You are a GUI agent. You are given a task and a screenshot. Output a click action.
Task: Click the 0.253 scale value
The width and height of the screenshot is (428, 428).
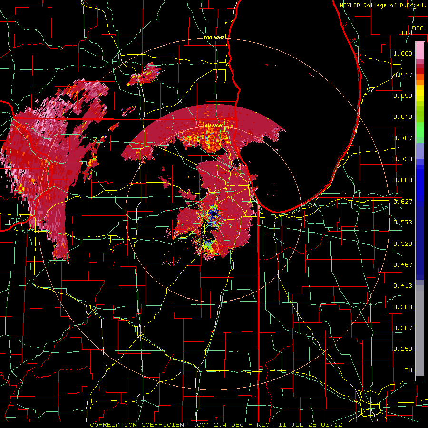403,349
